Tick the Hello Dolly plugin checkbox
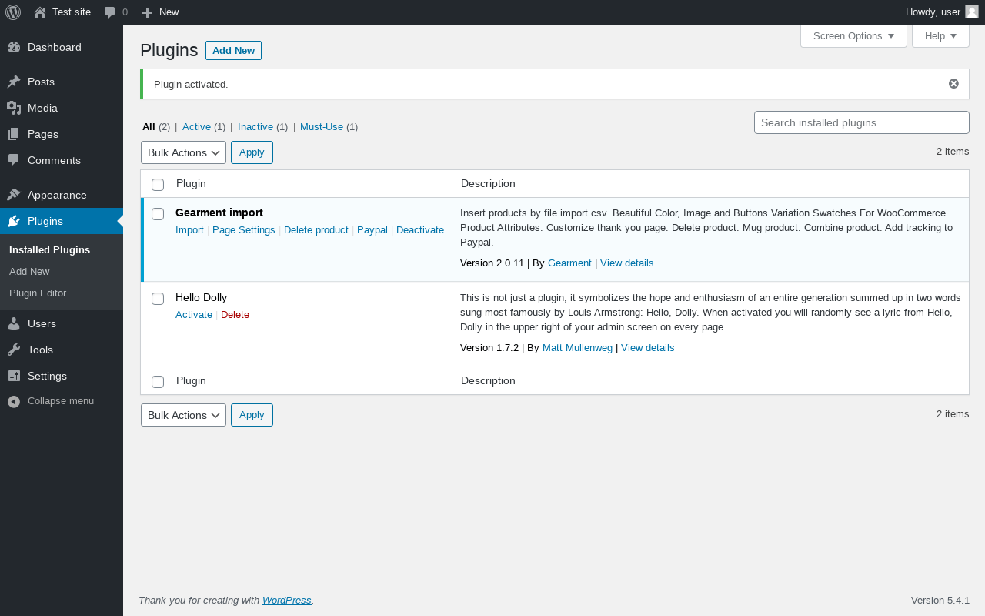Screen dimensions: 985x616 (158, 299)
